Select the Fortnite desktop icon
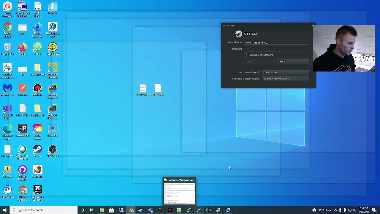The image size is (380, 214). click(53, 8)
